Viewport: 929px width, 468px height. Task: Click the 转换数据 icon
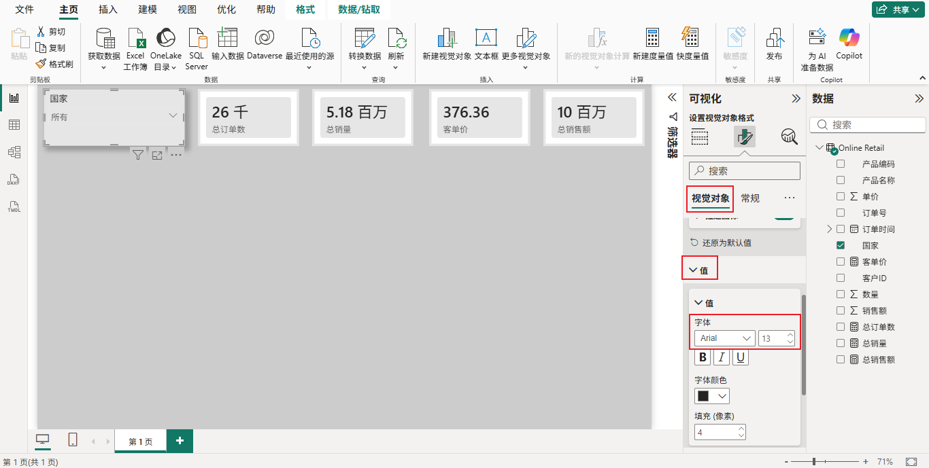point(365,38)
